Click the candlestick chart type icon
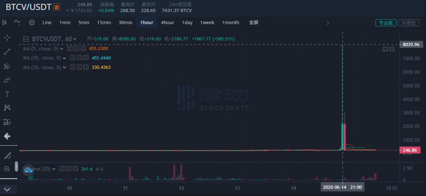426x196 pixels. 4,22
